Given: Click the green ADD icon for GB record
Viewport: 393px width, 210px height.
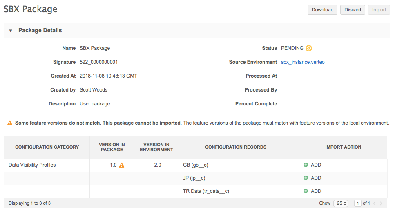Looking at the screenshot, I should (306, 165).
